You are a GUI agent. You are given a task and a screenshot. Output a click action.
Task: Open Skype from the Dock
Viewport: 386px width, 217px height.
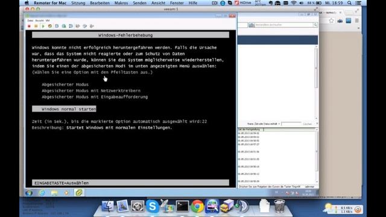[x=153, y=206]
